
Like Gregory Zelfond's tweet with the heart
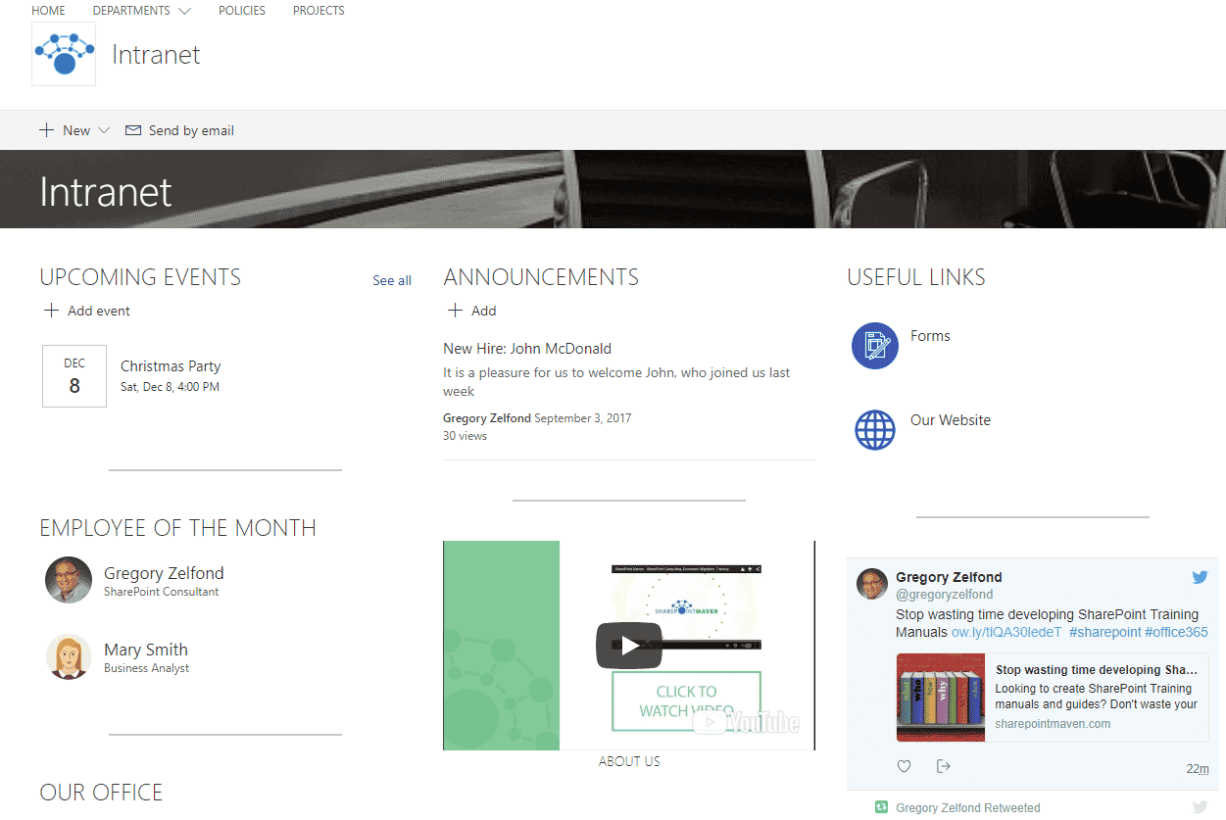pyautogui.click(x=904, y=765)
